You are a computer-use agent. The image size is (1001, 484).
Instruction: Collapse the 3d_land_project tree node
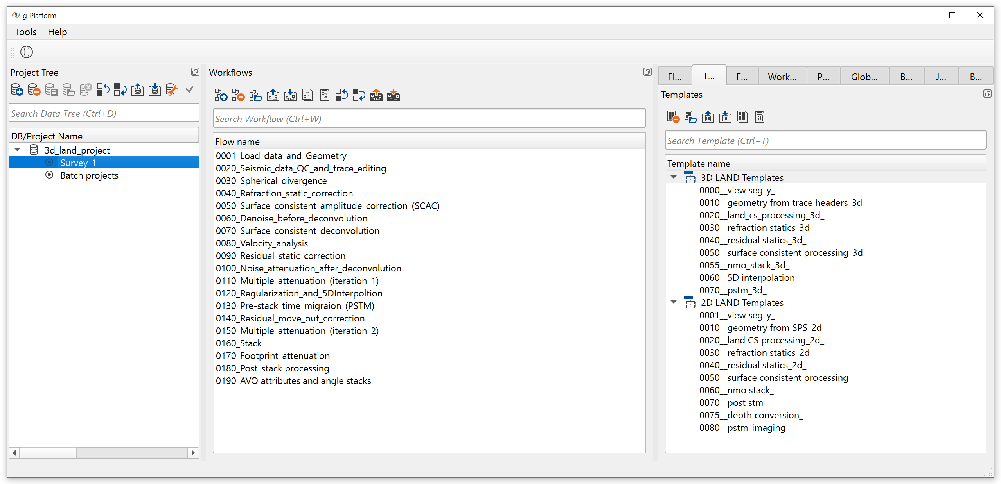click(18, 150)
